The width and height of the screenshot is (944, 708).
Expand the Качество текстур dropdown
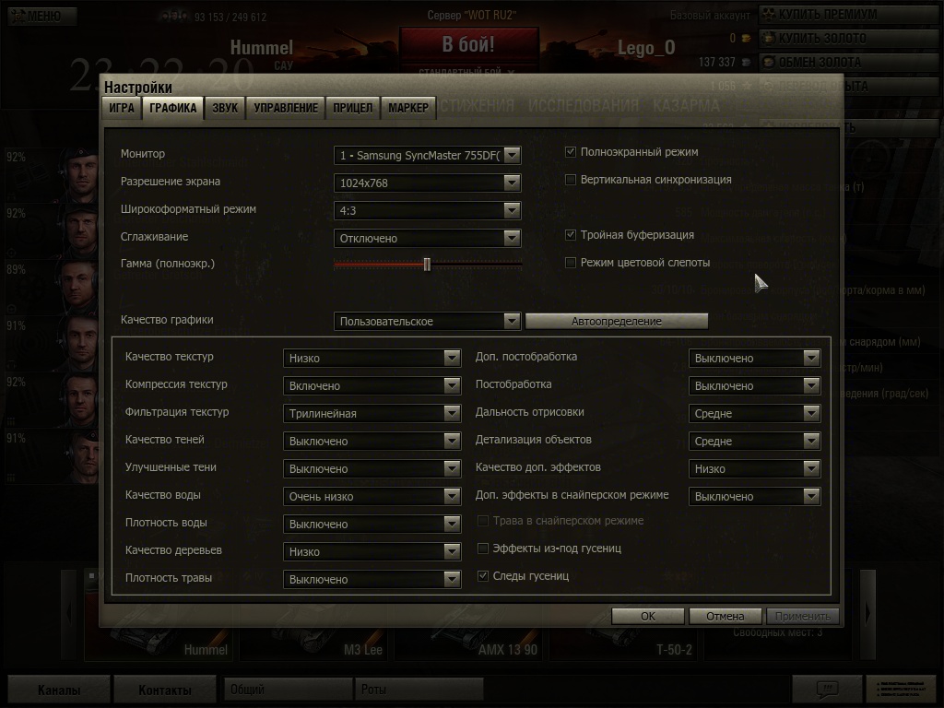(x=452, y=359)
